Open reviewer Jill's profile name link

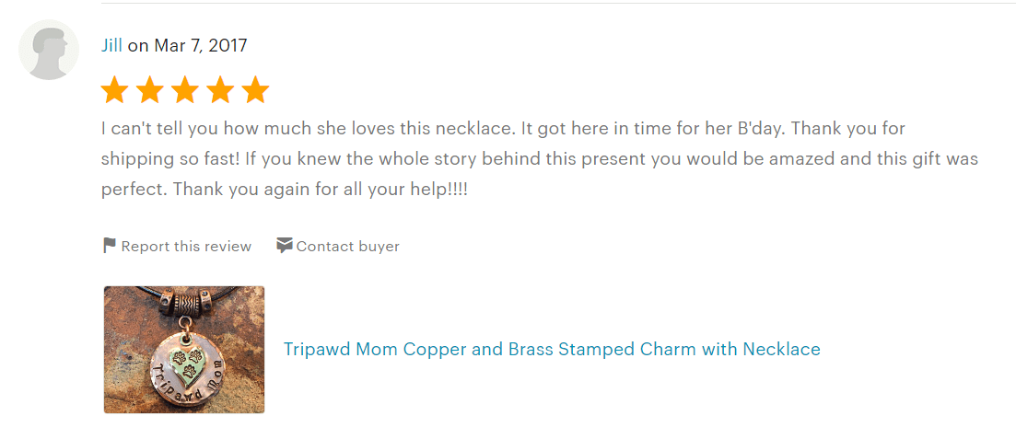111,46
